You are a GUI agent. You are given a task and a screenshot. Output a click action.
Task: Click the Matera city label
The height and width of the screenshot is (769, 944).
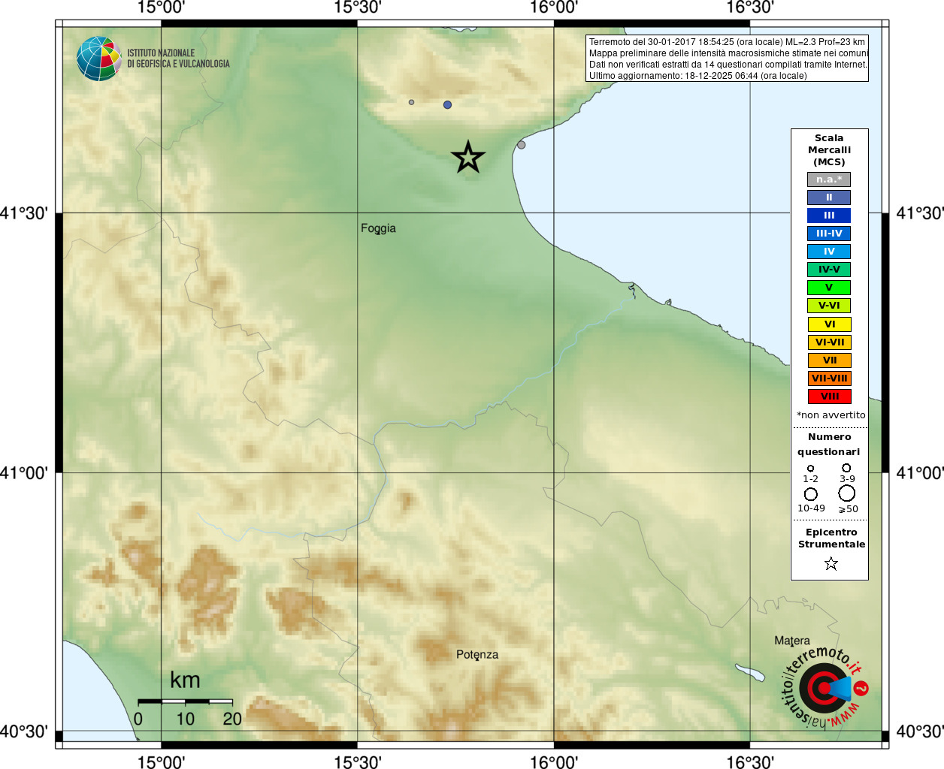[792, 641]
